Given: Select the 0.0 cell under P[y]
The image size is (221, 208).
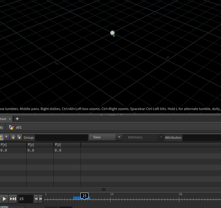Looking at the screenshot, I should click(x=40, y=150).
